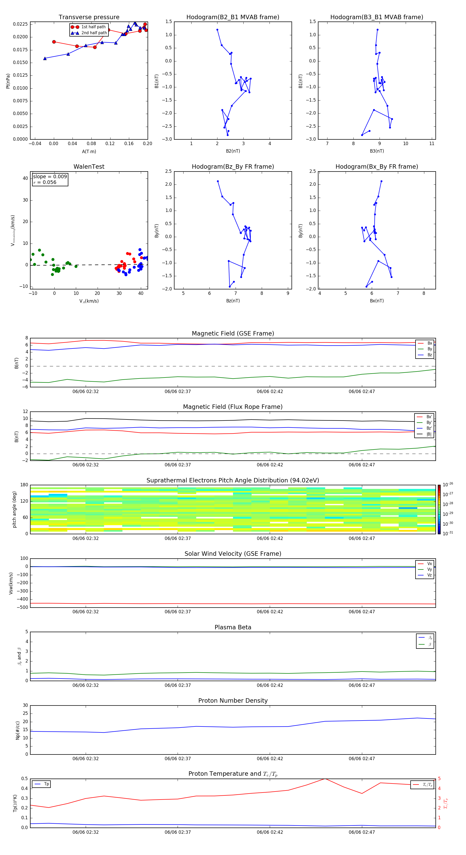The width and height of the screenshot is (466, 855).
Task: Click the "Tp(10^6K)" y-axis label
Action: (x=15, y=803)
